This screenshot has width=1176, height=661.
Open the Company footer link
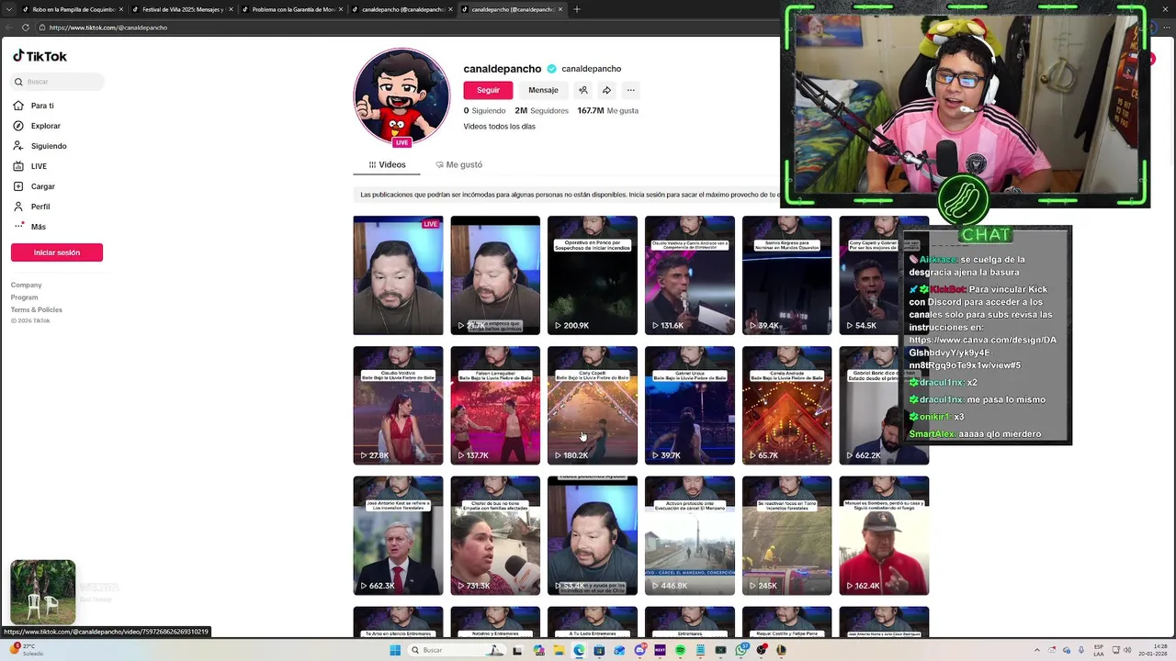pyautogui.click(x=26, y=285)
